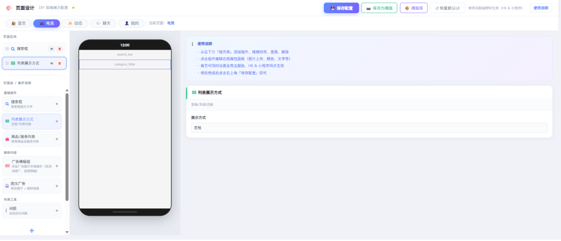Viewport: 561px width, 241px height.
Task: Switch to the 电竞 page tab
Action: (47, 23)
